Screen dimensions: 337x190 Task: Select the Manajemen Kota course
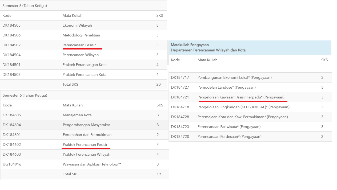click(x=77, y=115)
